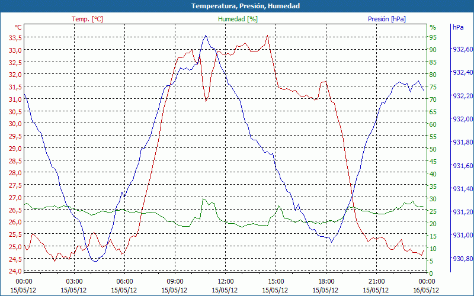Screen dimensions: 474x296
Task: Click the '50' humidity axis value
Action: 433,149
